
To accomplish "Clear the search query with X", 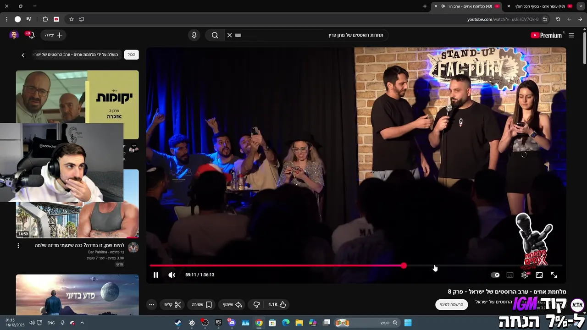I will (230, 35).
